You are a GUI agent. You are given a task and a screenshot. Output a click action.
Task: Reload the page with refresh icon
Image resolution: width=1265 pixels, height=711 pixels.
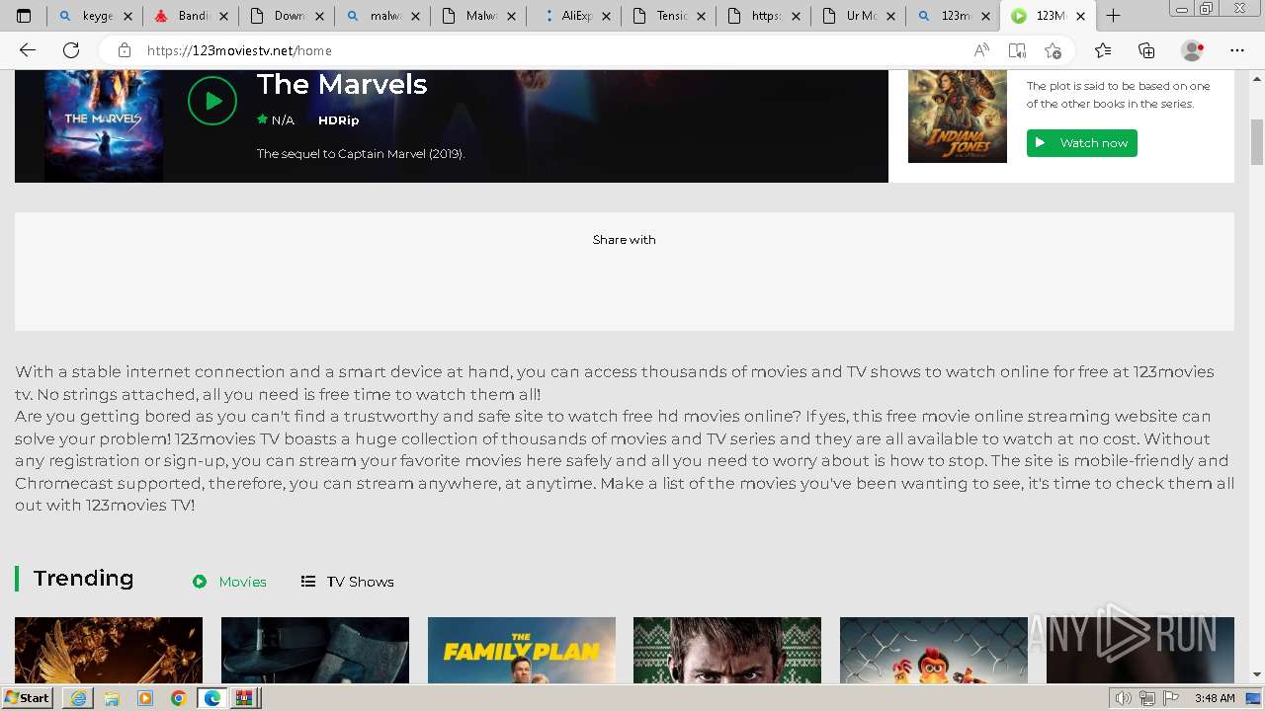(x=71, y=50)
